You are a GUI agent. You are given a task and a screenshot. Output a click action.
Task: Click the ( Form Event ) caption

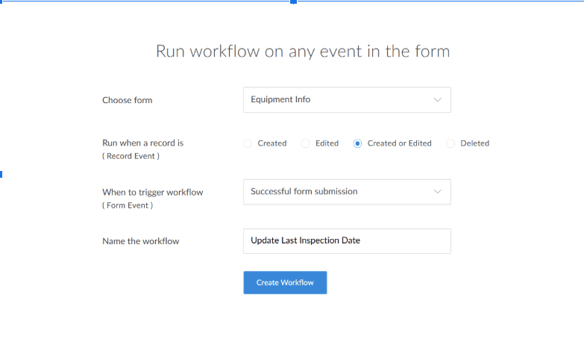pyautogui.click(x=128, y=205)
